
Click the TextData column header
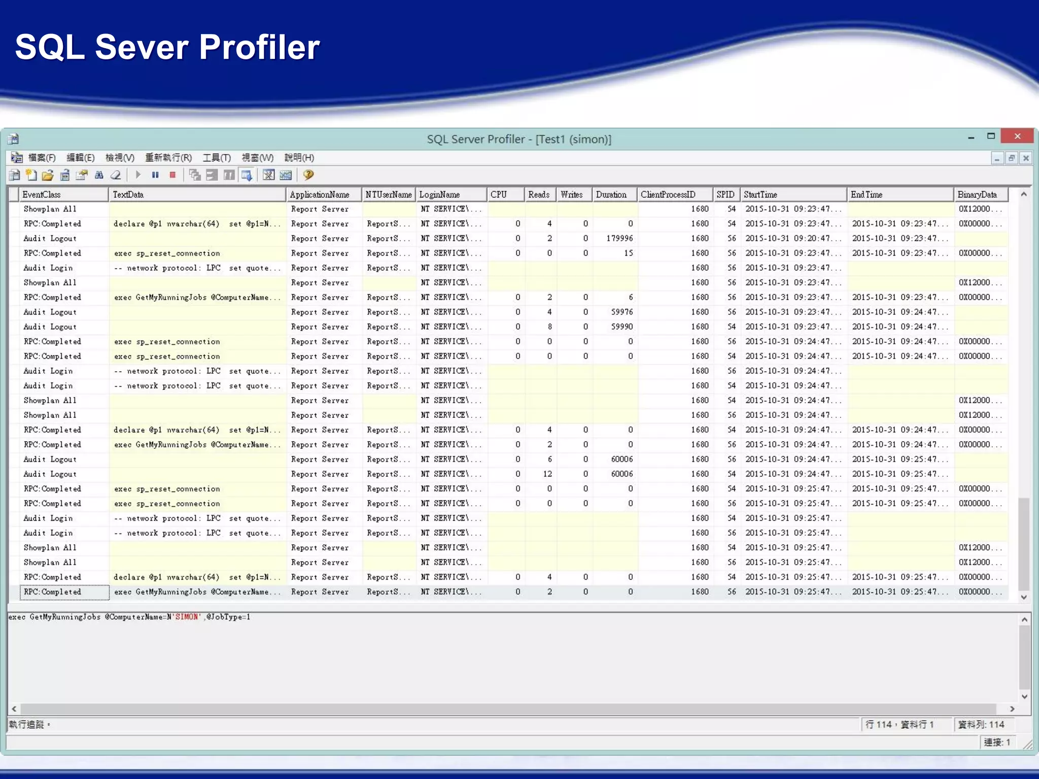click(x=197, y=195)
